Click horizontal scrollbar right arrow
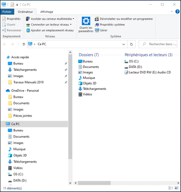This screenshot has width=181, height=192. pos(178,183)
